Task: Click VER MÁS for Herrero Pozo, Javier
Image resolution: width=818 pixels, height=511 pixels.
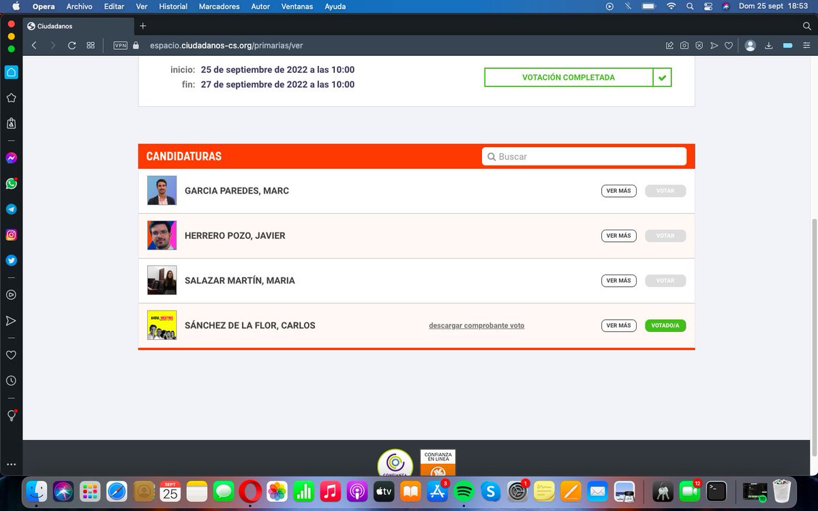Action: point(619,236)
